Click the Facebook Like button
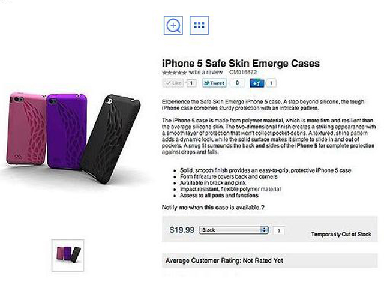384x288 pixels. point(173,83)
